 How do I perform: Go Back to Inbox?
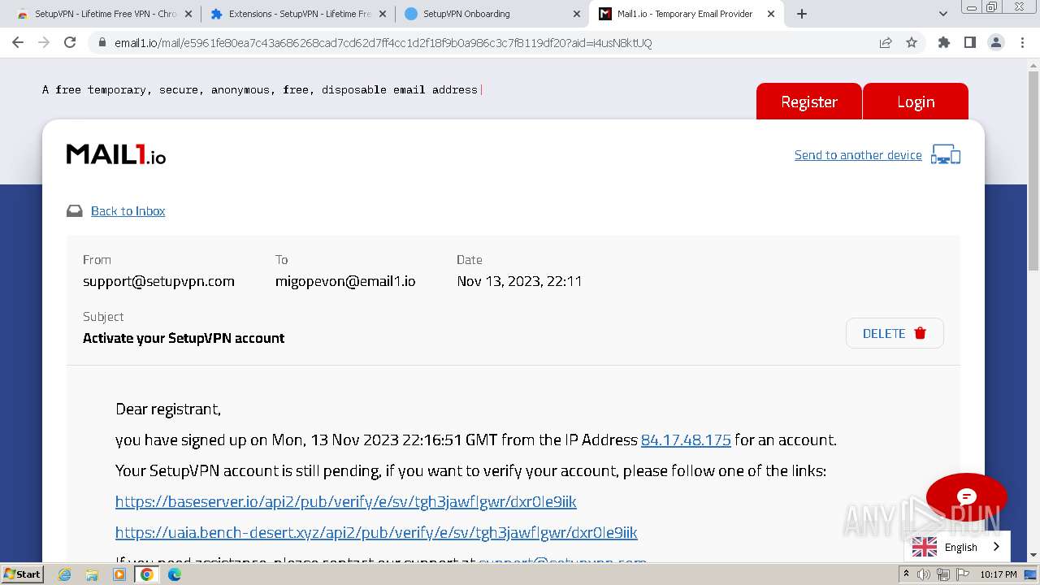pos(128,211)
